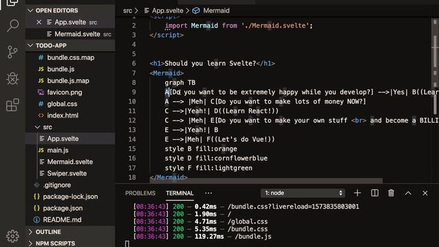Open the Manage gear menu
439x247 pixels.
pos(12,236)
